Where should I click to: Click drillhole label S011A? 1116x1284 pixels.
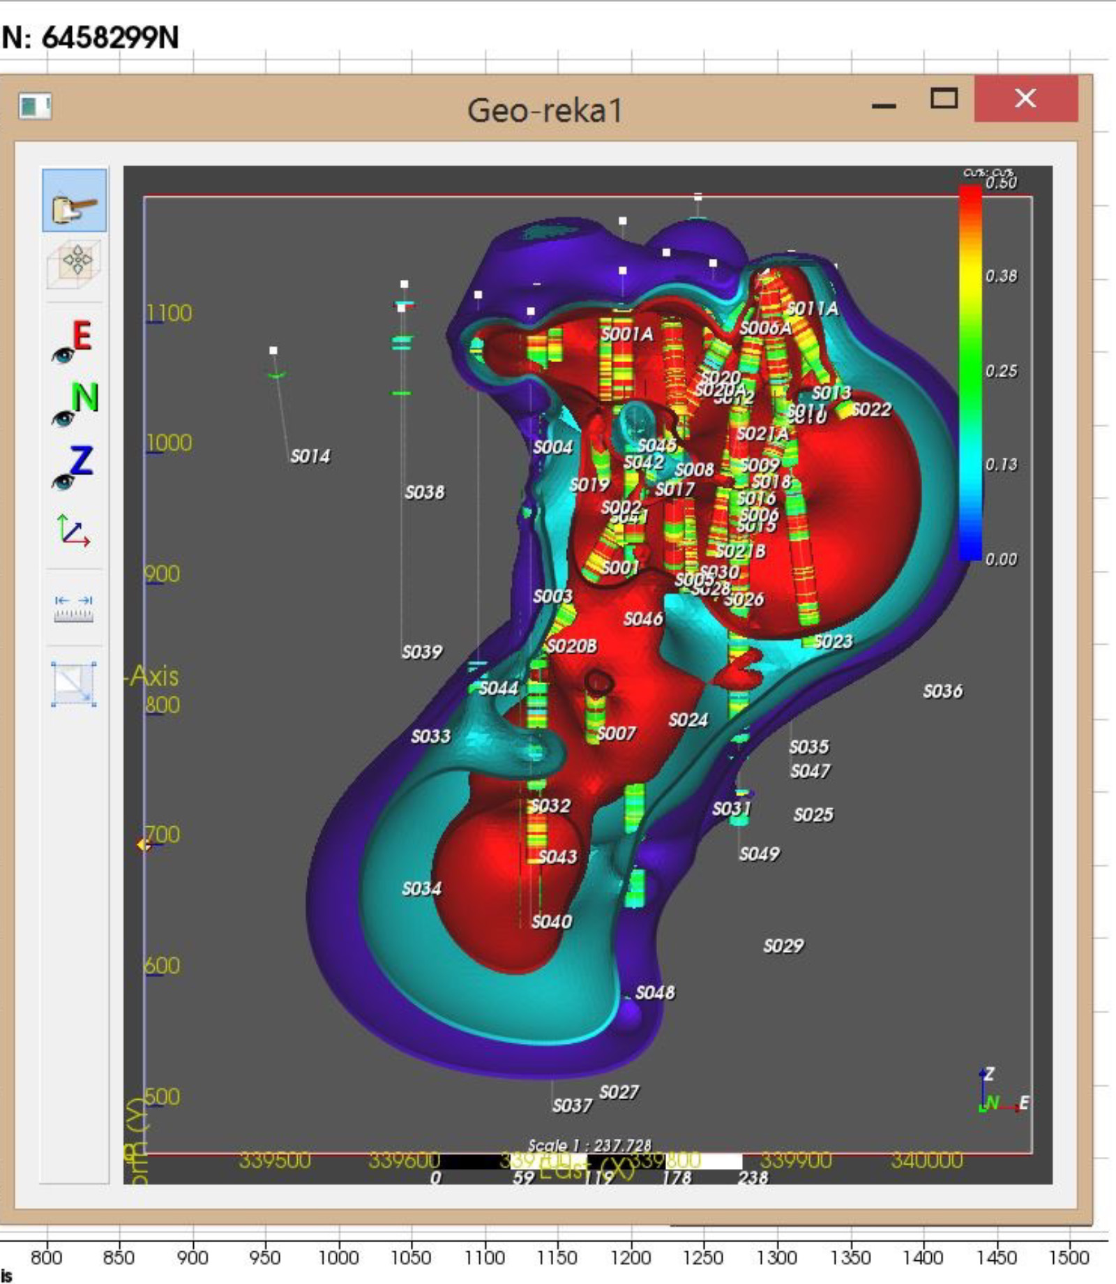click(812, 308)
